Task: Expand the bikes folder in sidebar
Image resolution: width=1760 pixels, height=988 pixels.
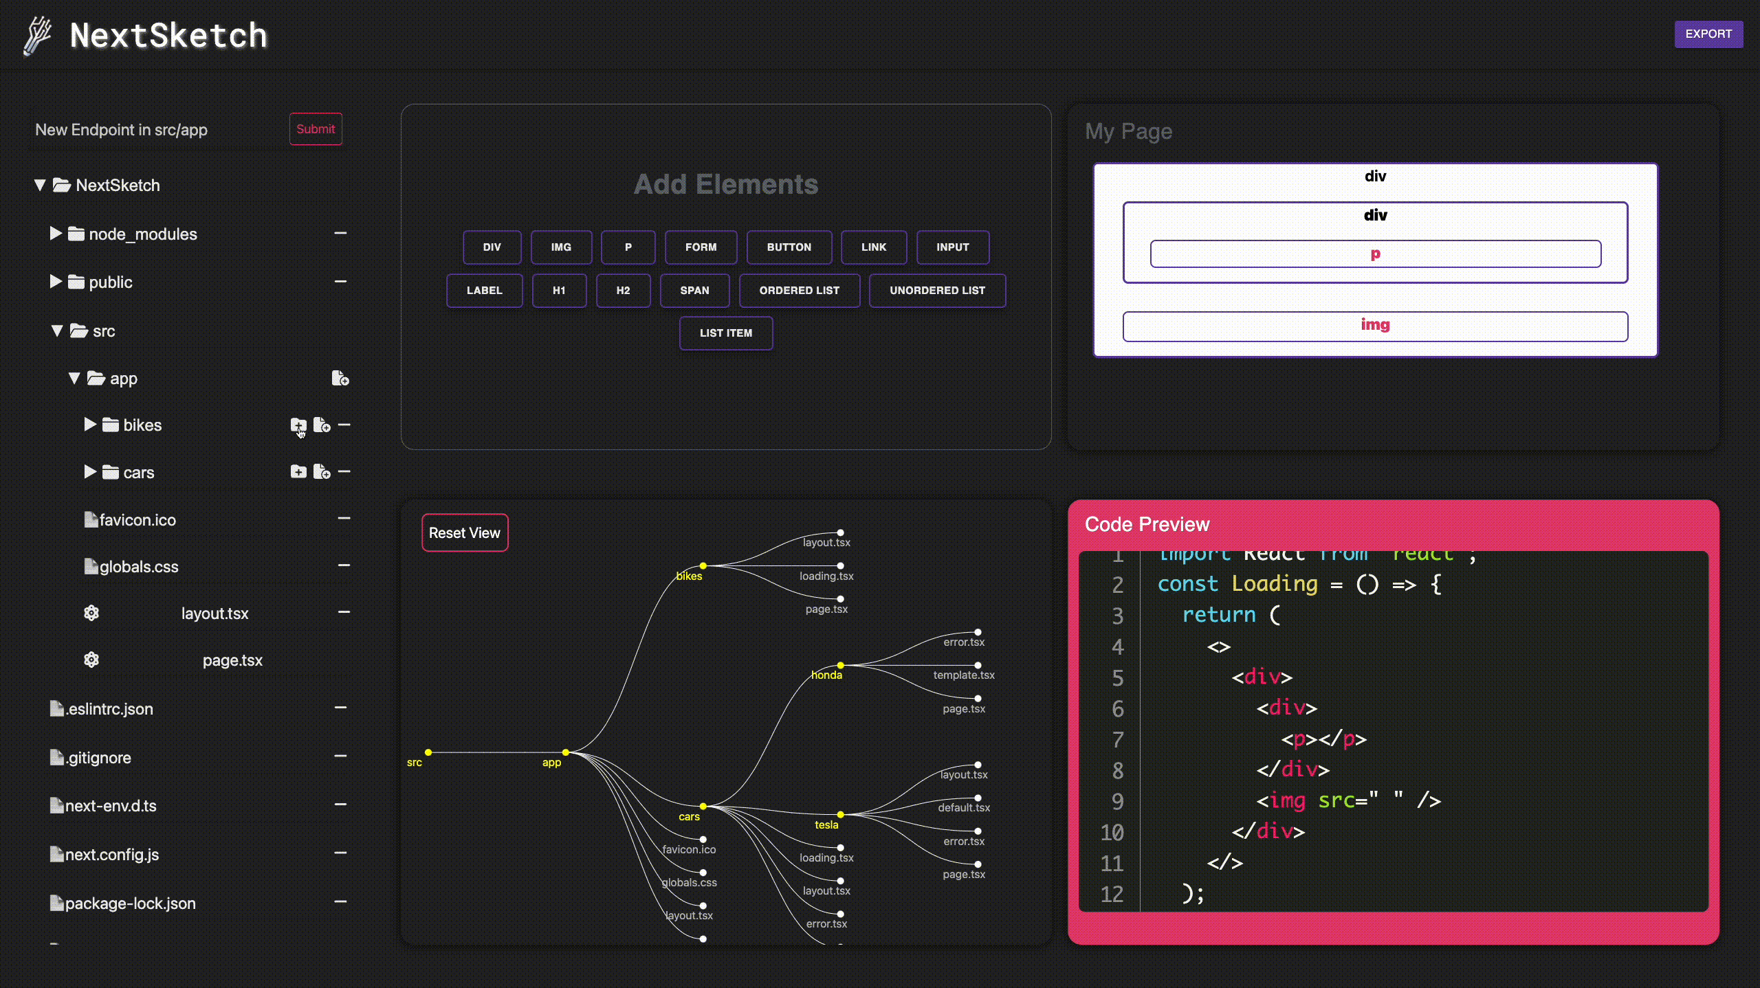Action: (x=89, y=424)
